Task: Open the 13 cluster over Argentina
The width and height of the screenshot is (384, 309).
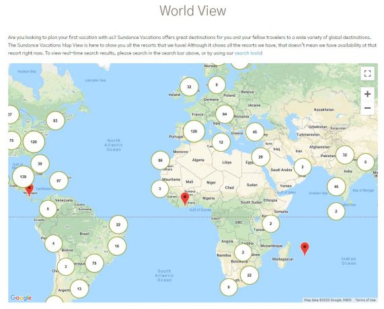Action: 79,289
